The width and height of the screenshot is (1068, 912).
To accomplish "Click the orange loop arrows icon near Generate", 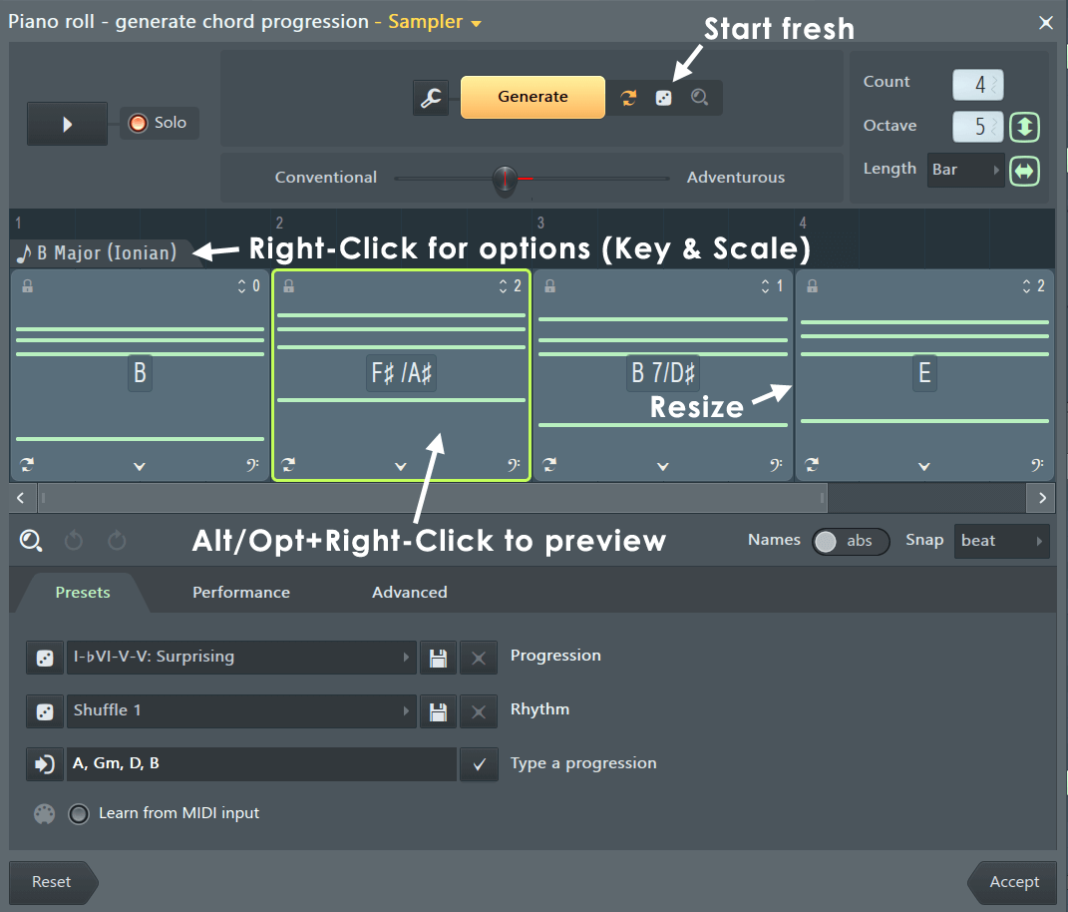I will click(x=628, y=98).
